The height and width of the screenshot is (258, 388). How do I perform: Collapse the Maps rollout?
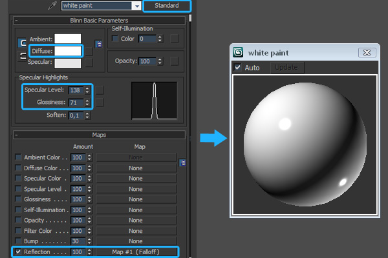click(16, 135)
